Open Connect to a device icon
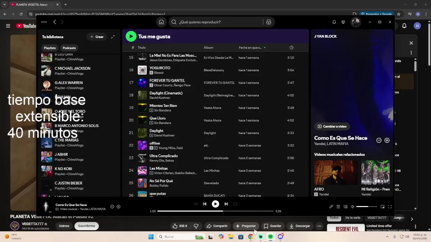This screenshot has height=242, width=431. [x=345, y=207]
